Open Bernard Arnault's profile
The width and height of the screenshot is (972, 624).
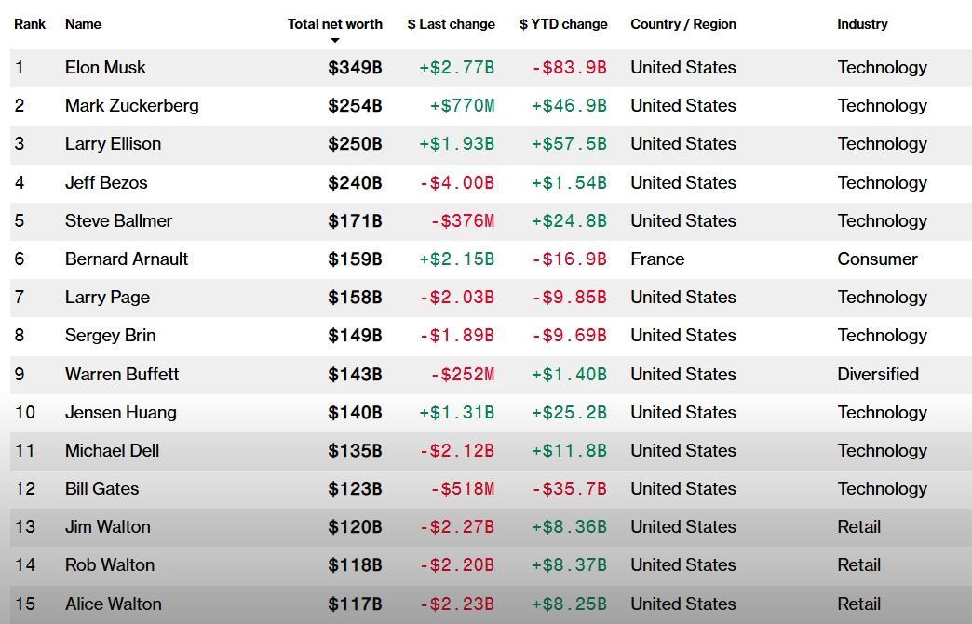(127, 259)
